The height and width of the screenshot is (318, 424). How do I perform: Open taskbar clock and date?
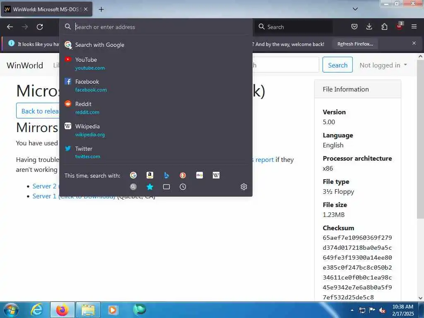402,310
